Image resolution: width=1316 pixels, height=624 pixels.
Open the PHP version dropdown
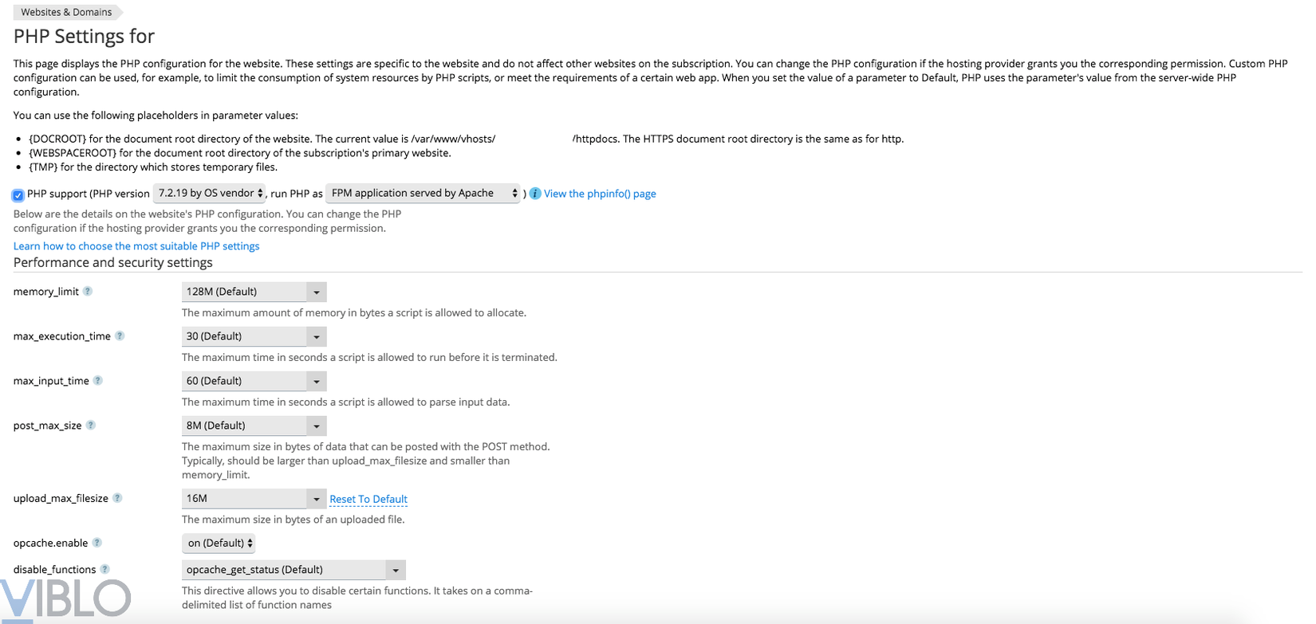[210, 194]
